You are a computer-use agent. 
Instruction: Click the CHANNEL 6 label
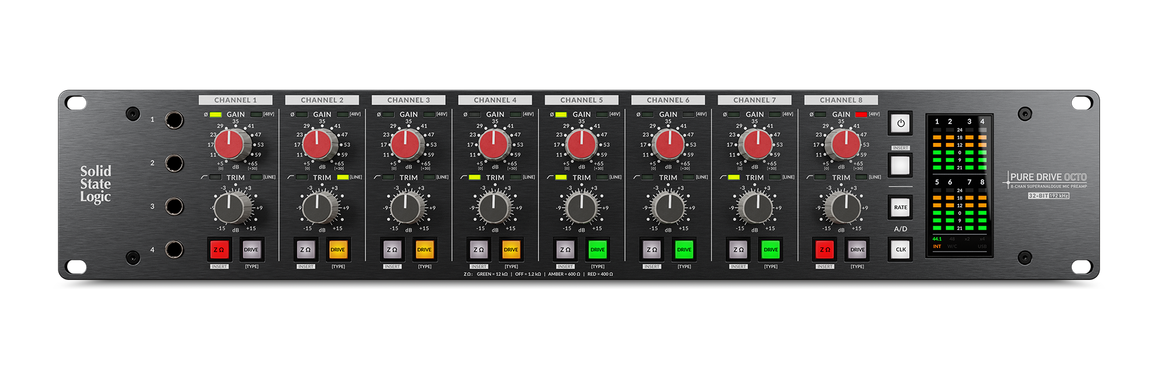tap(668, 100)
